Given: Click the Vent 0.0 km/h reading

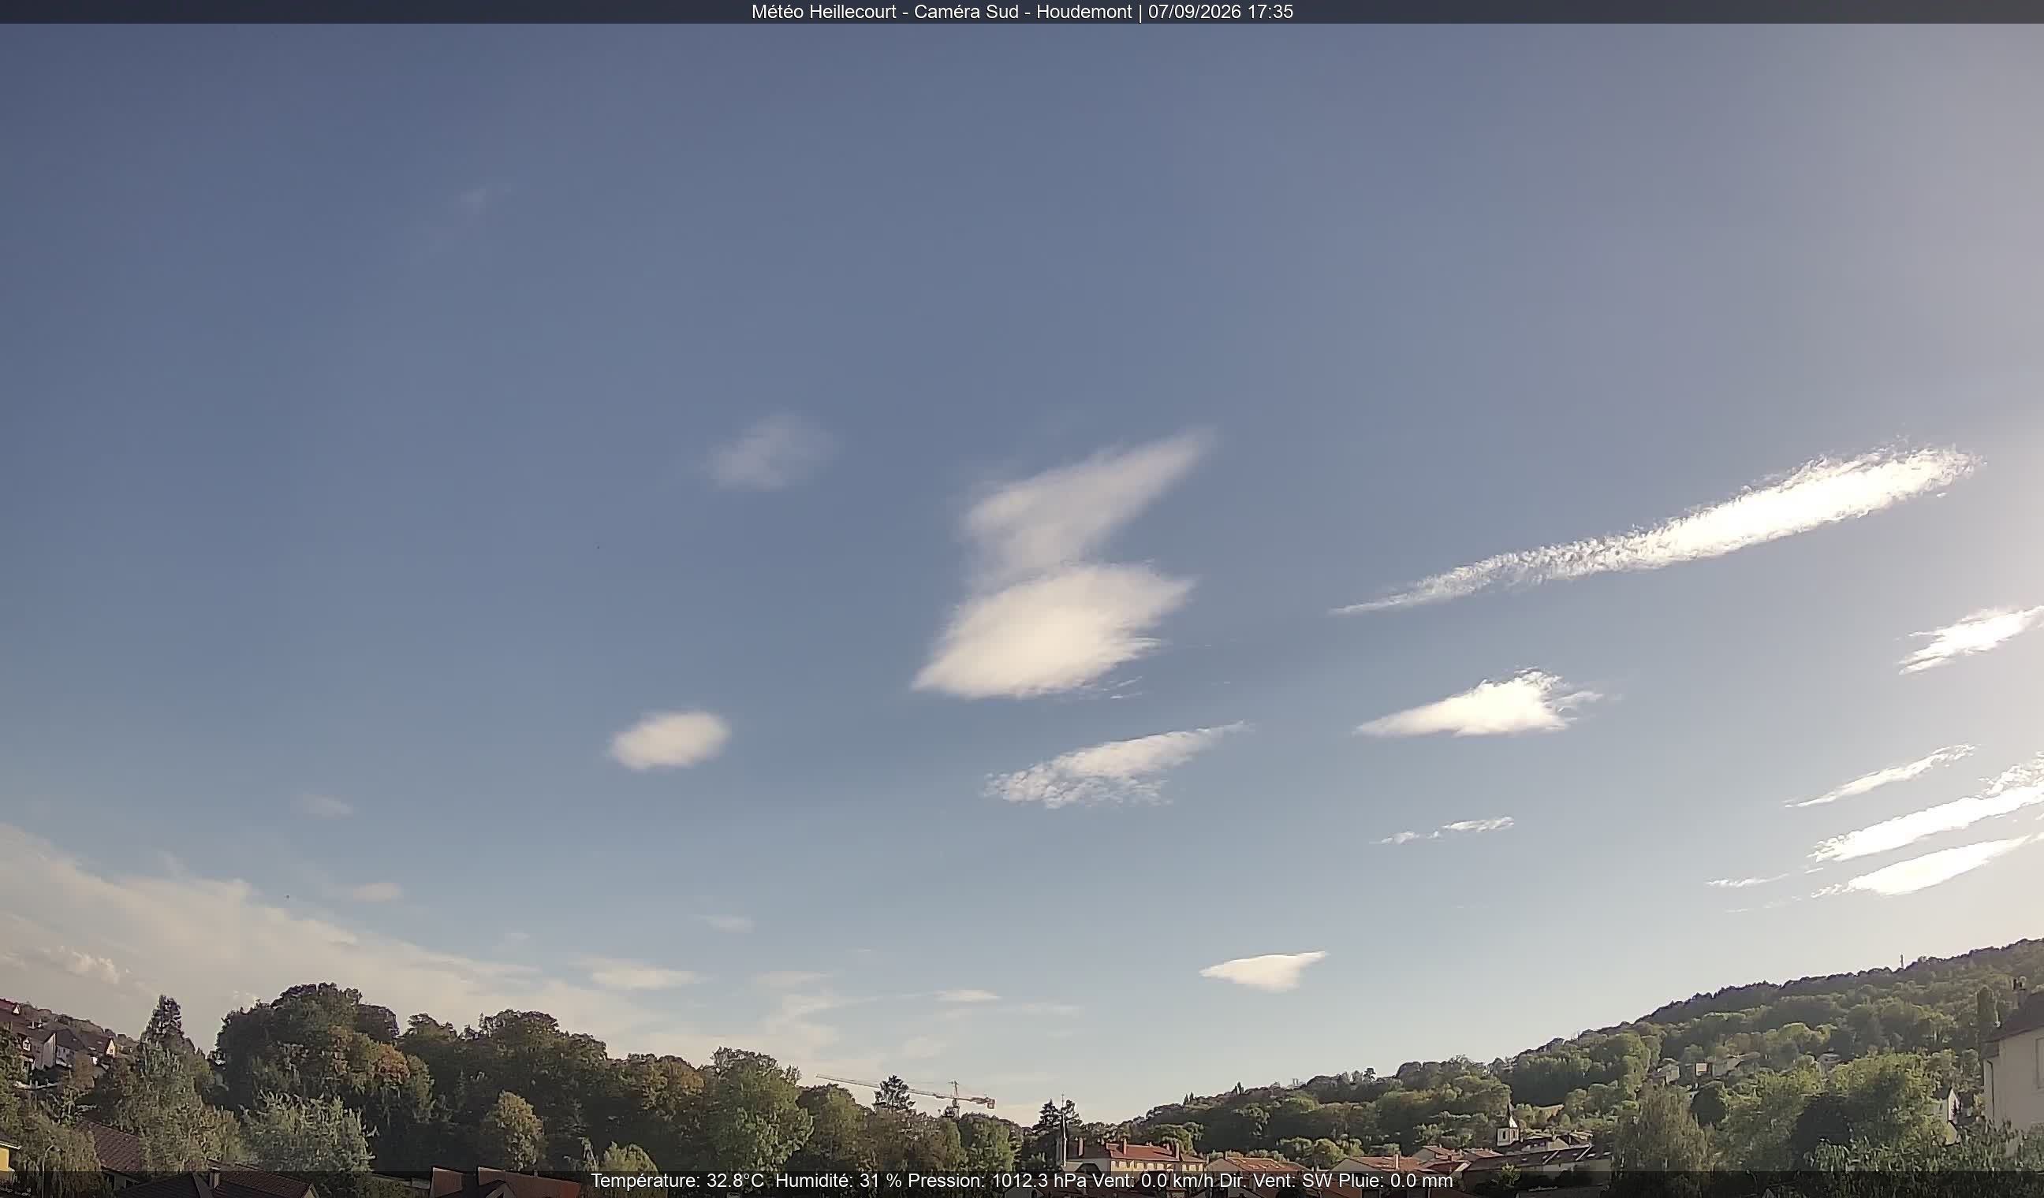Looking at the screenshot, I should [x=1154, y=1181].
